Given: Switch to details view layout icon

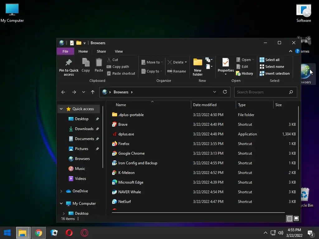Looking at the screenshot, I should click(289, 218).
